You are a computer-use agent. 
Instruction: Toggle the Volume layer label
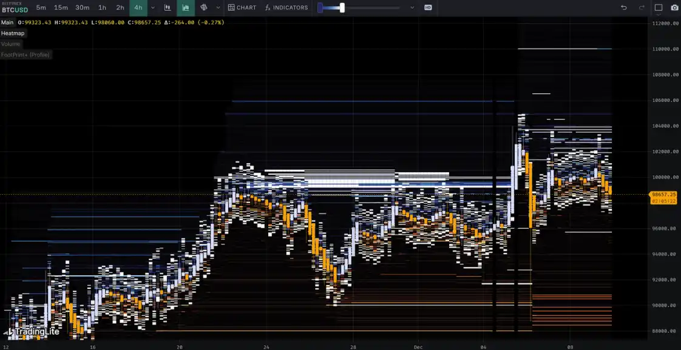point(10,44)
